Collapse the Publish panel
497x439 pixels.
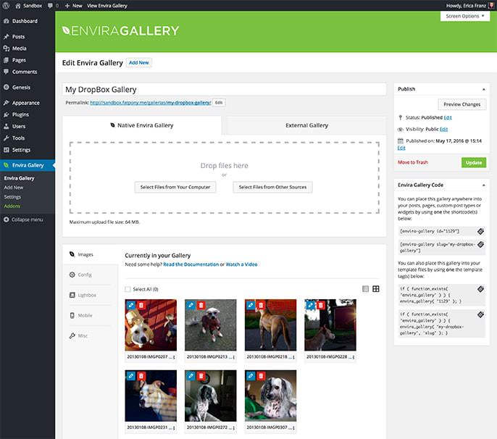tap(483, 89)
